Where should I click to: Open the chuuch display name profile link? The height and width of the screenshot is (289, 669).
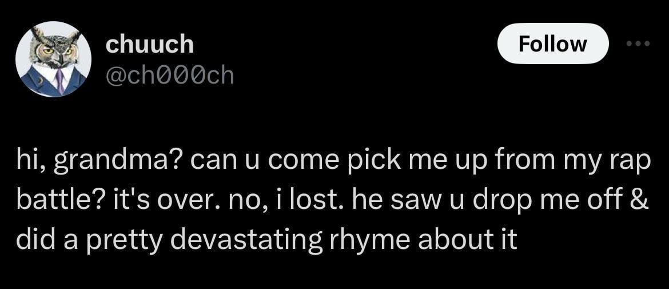tap(150, 45)
